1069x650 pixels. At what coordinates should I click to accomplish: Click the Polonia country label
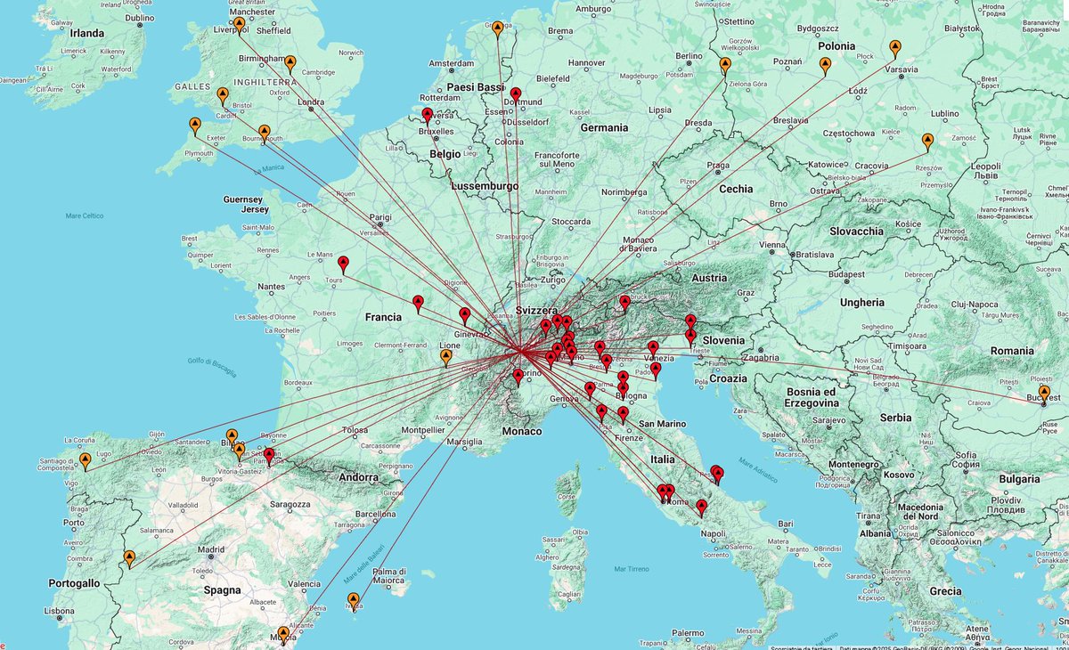coord(836,46)
